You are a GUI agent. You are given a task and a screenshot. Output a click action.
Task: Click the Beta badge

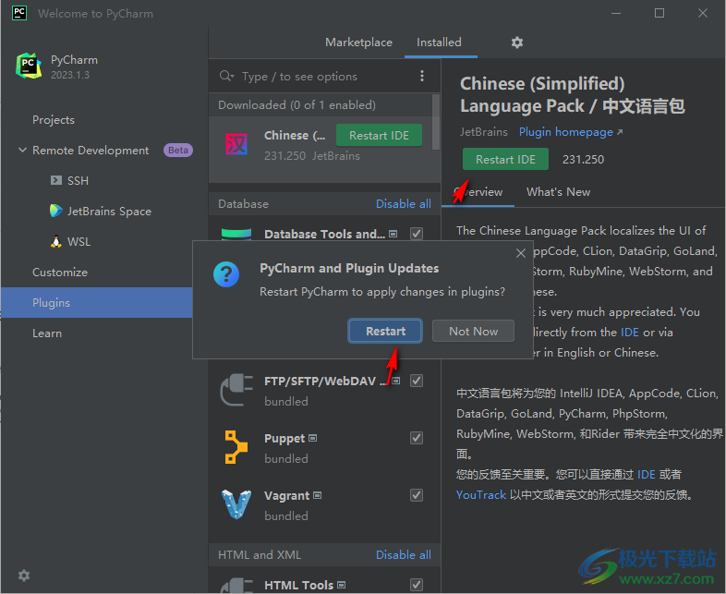pyautogui.click(x=177, y=150)
